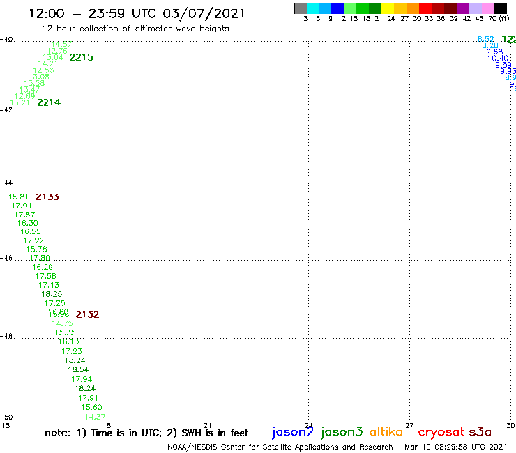This screenshot has height=453, width=516.
Task: Click the jason2 satellite label
Action: (293, 432)
